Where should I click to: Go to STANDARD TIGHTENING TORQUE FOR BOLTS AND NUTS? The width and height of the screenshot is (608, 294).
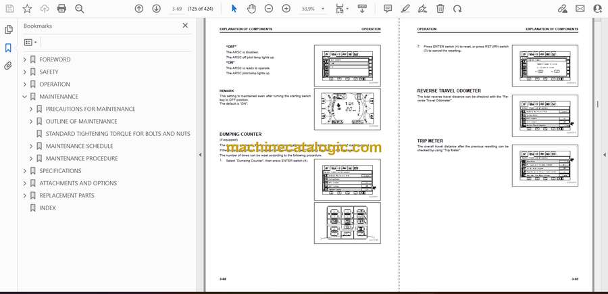118,134
